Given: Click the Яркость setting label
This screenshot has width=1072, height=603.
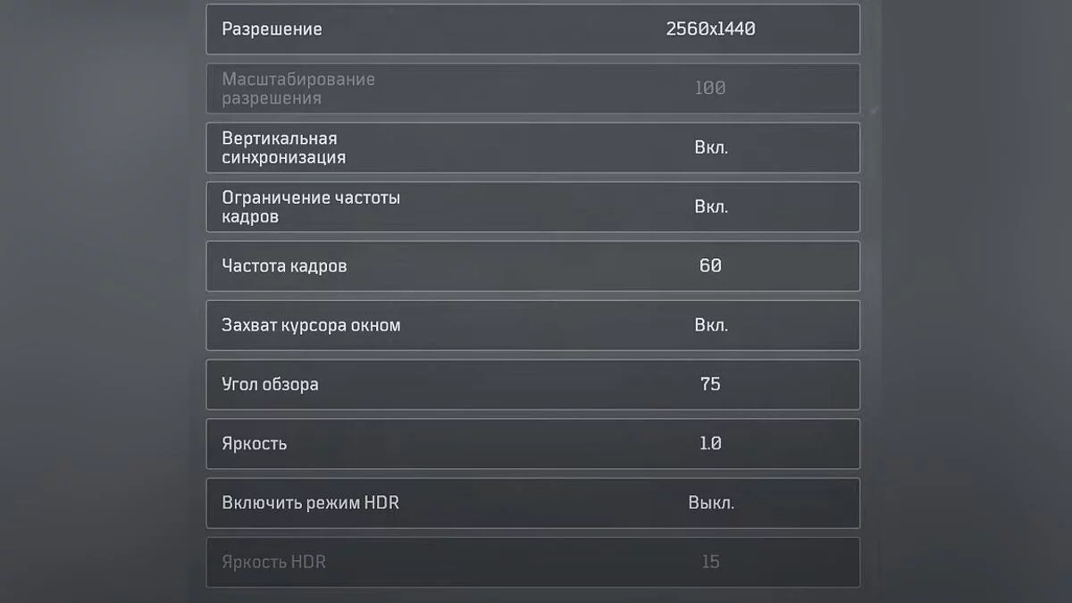Looking at the screenshot, I should tap(254, 443).
